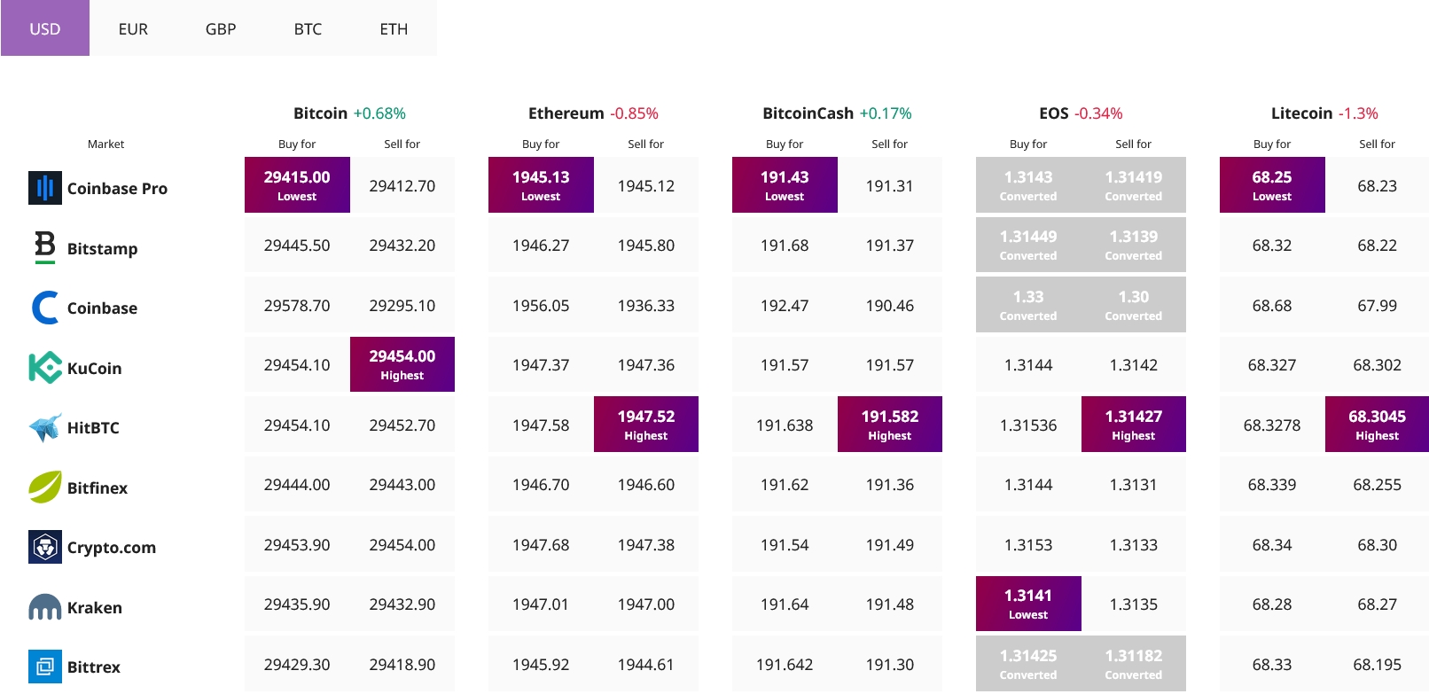Click Coinbase Pro converted EOS buy 1.3143
Image resolution: width=1429 pixels, height=694 pixels.
coord(1028,185)
